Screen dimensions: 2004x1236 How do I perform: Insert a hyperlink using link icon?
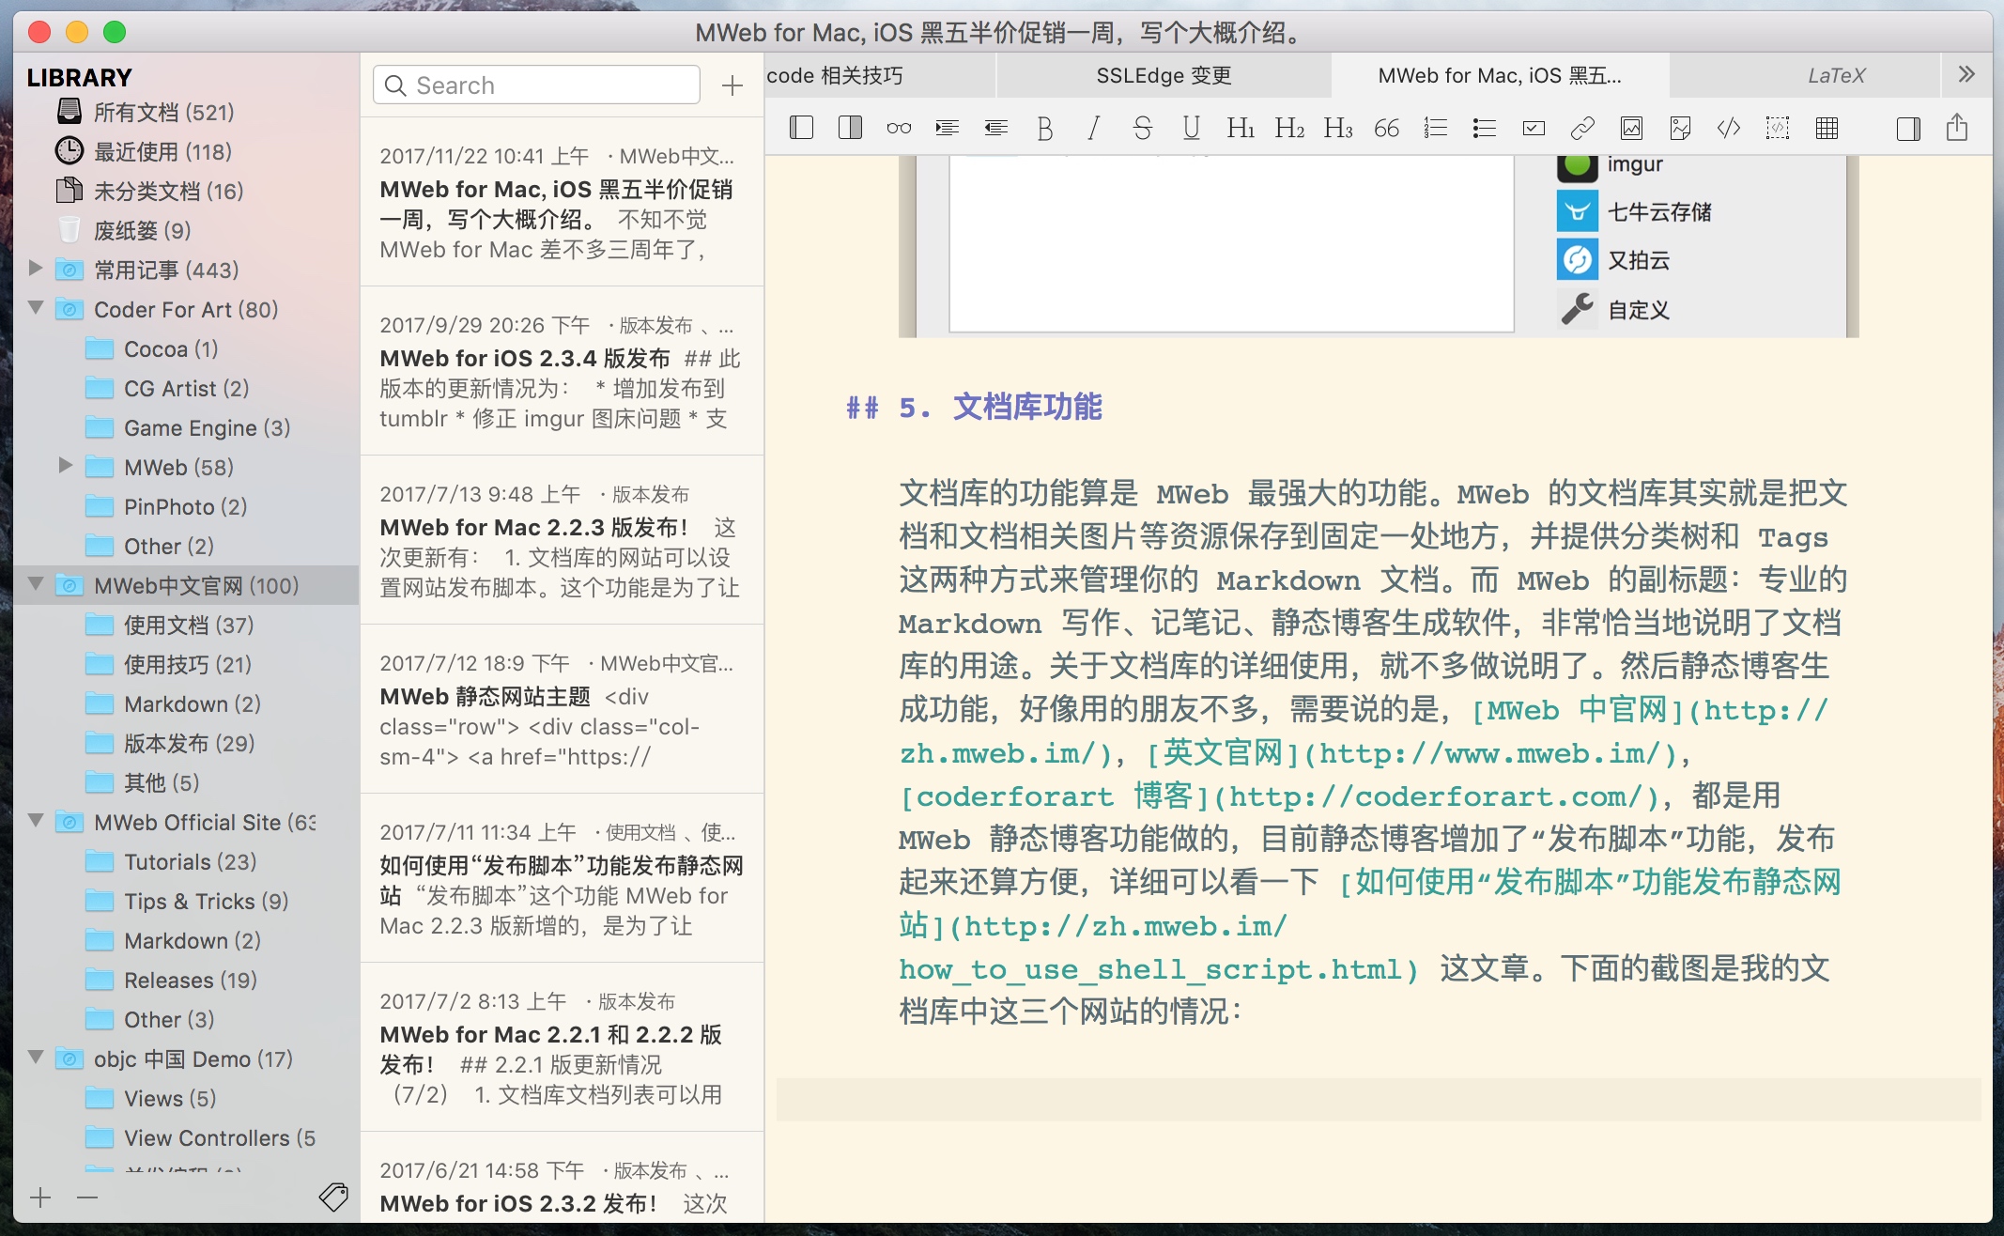coord(1582,128)
